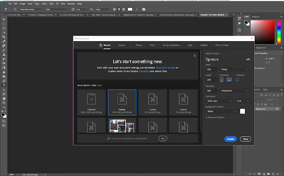Open the File menu

[10, 4]
